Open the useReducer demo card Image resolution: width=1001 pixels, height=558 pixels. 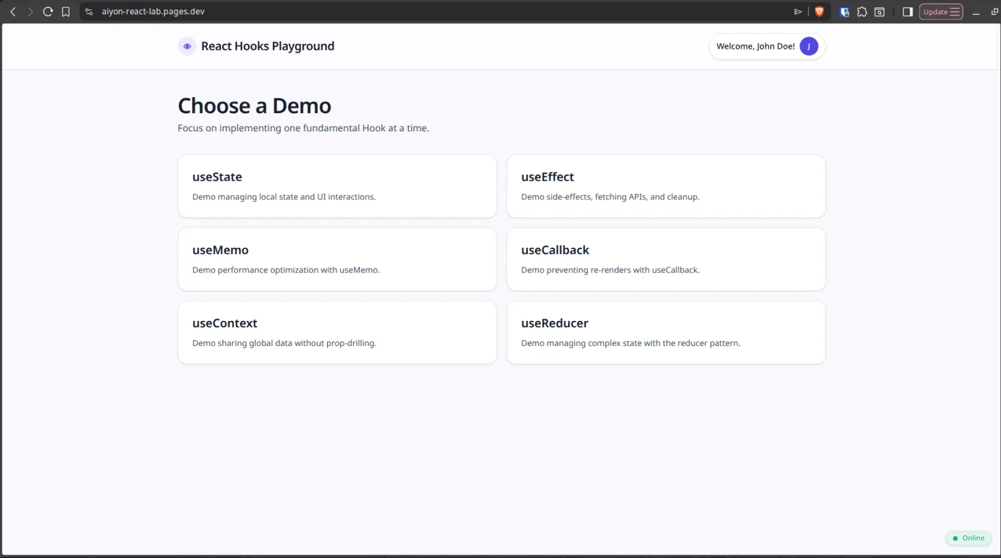[666, 333]
